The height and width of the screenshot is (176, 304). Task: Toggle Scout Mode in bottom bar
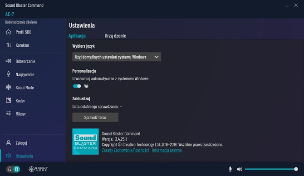pos(38,169)
